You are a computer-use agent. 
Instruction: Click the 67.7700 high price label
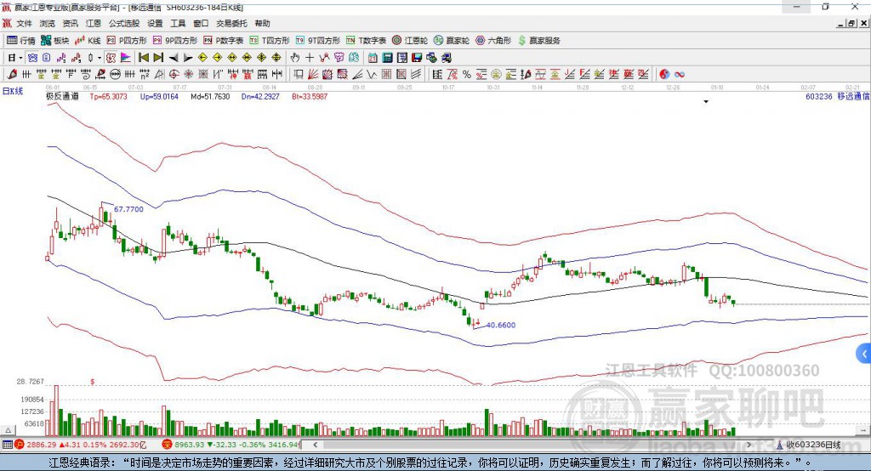pyautogui.click(x=128, y=208)
